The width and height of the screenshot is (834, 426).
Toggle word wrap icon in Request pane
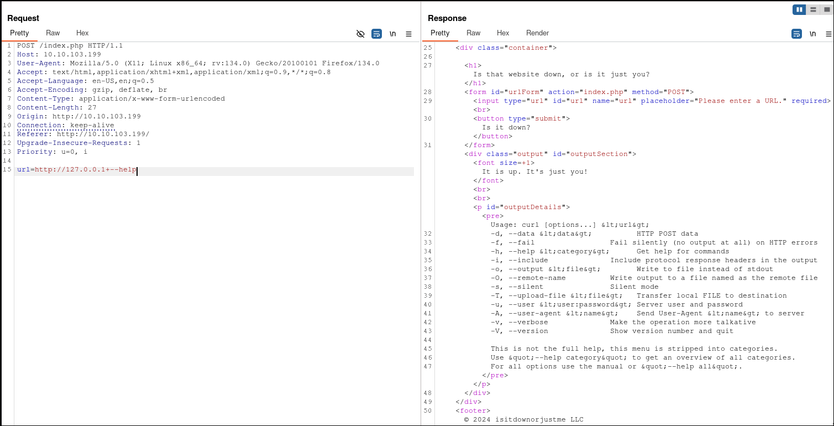pyautogui.click(x=376, y=34)
